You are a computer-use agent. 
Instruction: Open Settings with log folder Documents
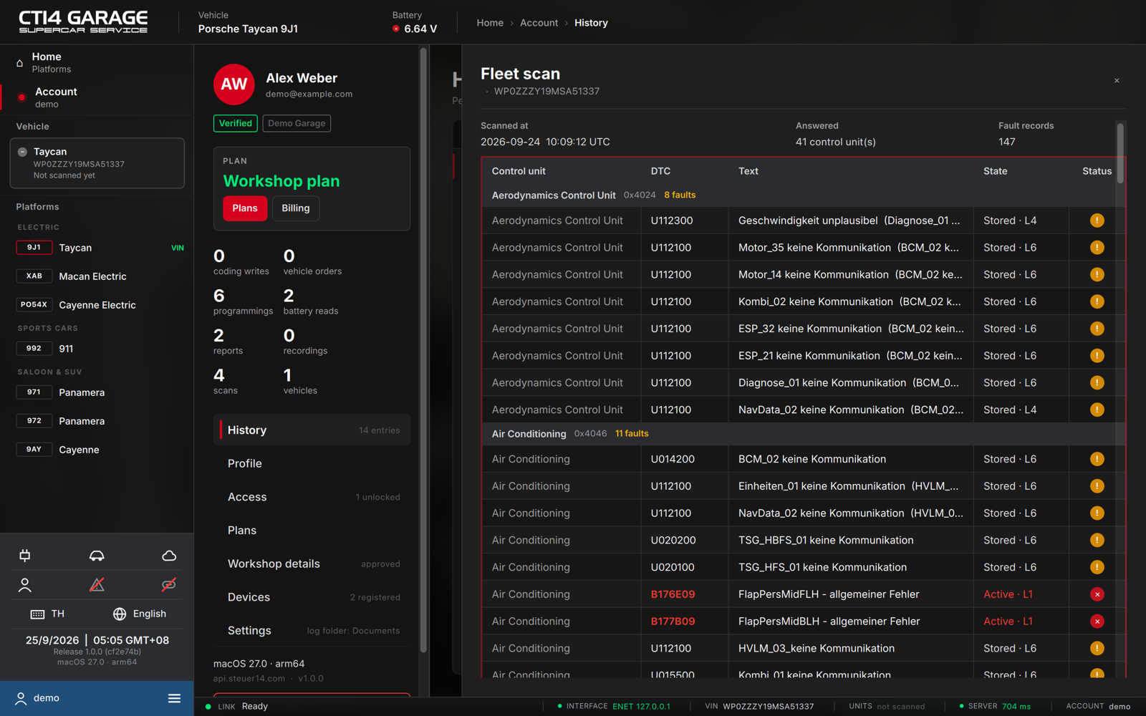(x=312, y=631)
